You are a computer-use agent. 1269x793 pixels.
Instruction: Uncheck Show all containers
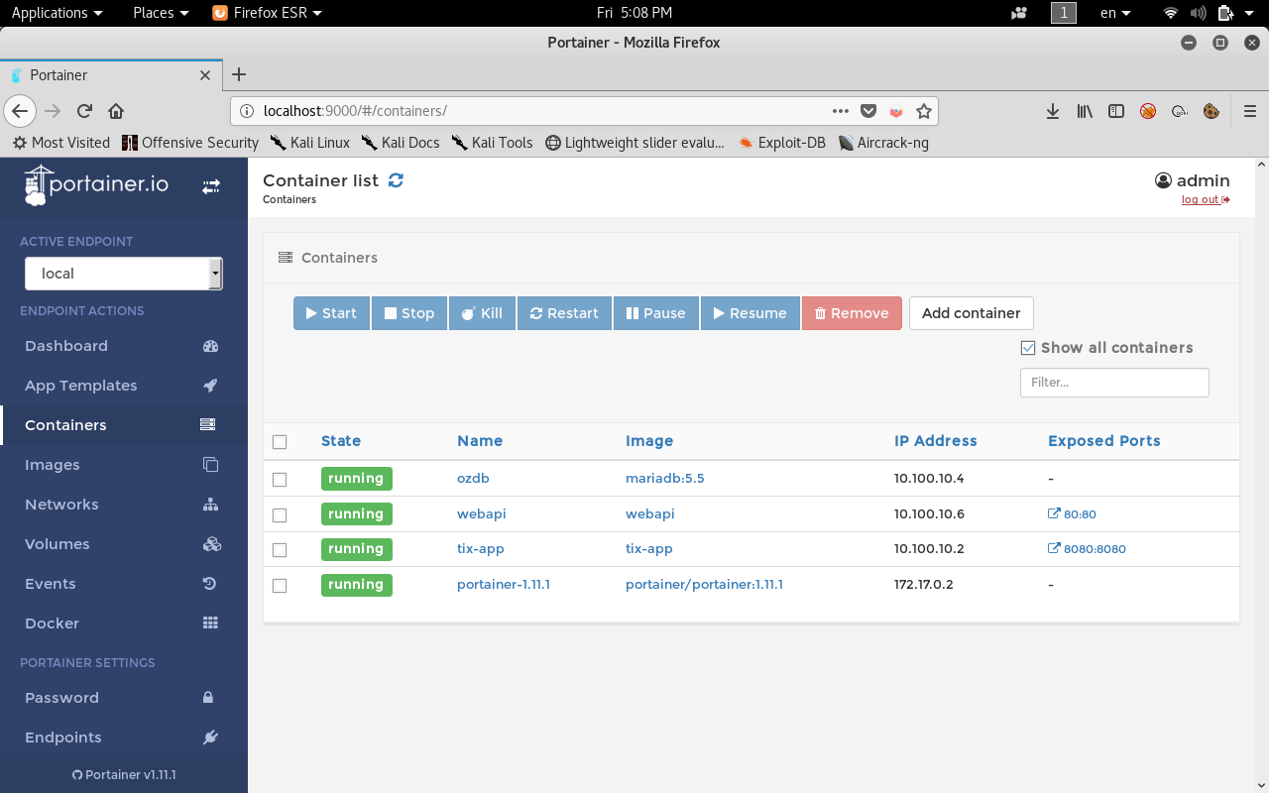tap(1028, 348)
